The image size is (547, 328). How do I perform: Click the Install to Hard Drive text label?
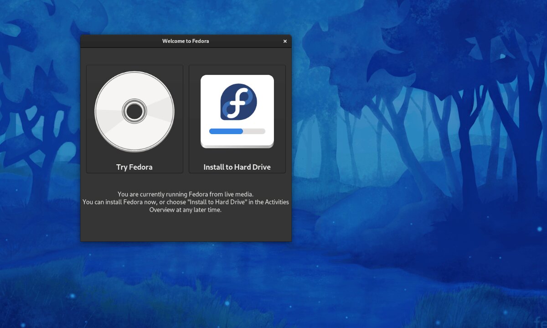pos(237,167)
